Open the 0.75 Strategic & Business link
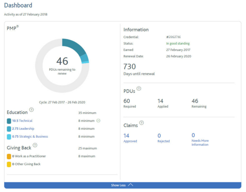The width and height of the screenshot is (246, 192). pyautogui.click(x=30, y=137)
